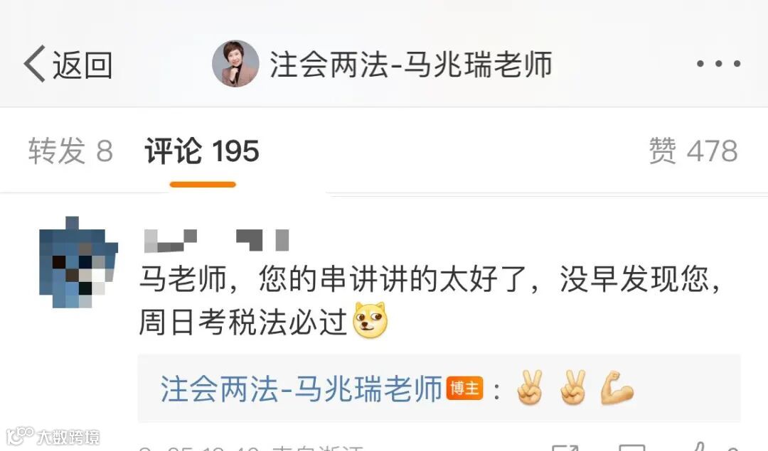
Task: Open the reply author link 注会两法-马兆瑞老师
Action: pos(302,389)
